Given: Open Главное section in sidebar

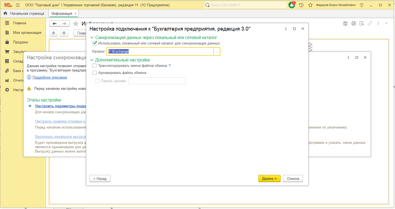Looking at the screenshot, I should point(20,23).
